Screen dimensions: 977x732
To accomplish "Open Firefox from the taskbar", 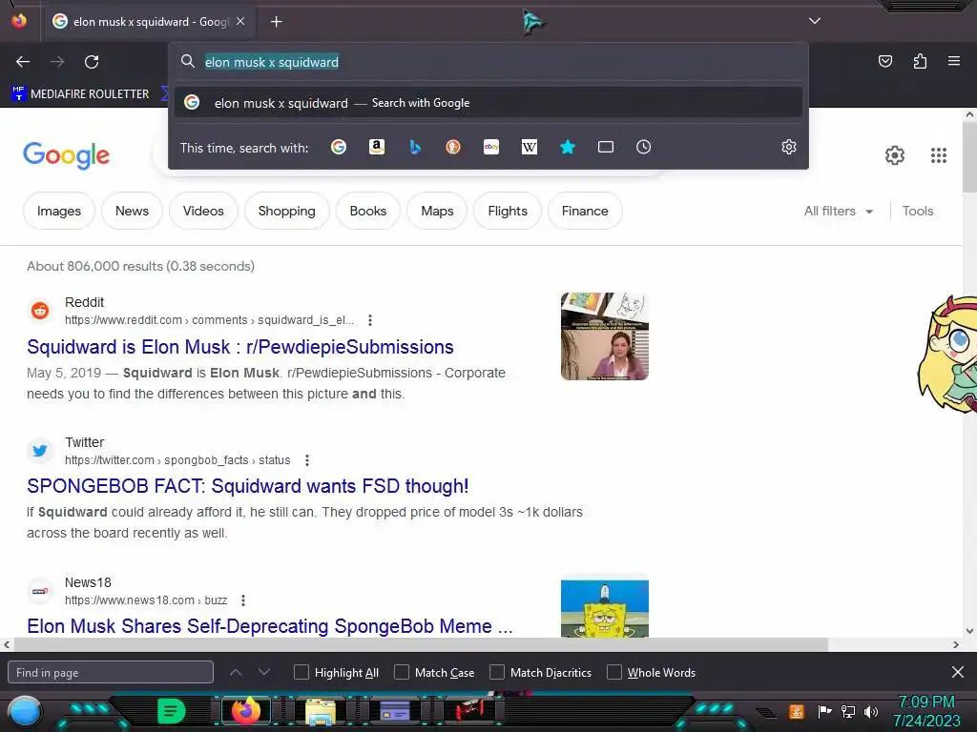I will point(245,711).
